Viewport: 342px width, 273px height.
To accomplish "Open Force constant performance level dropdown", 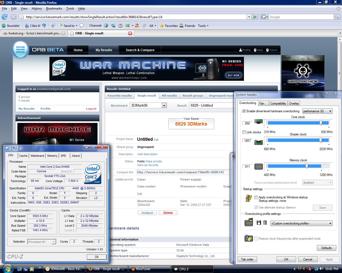I will click(x=317, y=183).
